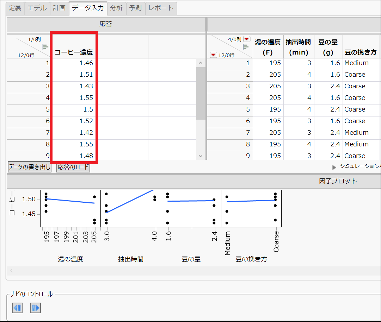Click the 因子プロット panel header

[338, 181]
